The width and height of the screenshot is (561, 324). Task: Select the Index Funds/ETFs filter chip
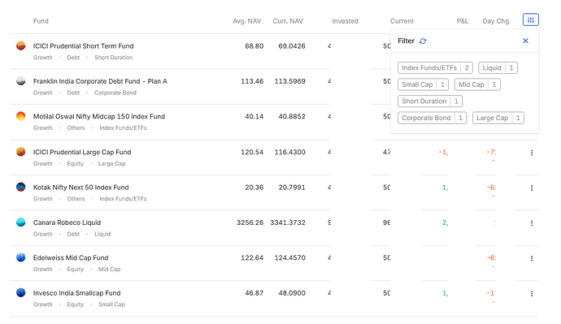pos(435,68)
